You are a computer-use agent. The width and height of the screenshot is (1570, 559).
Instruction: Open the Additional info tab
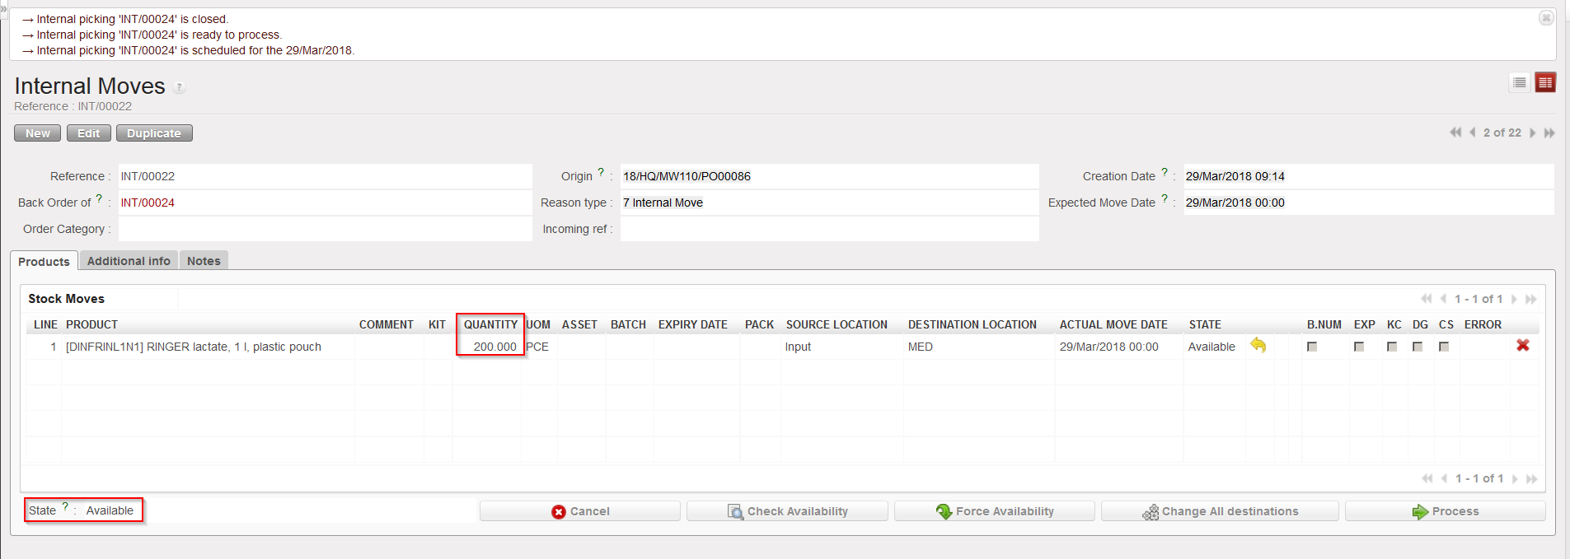point(129,261)
